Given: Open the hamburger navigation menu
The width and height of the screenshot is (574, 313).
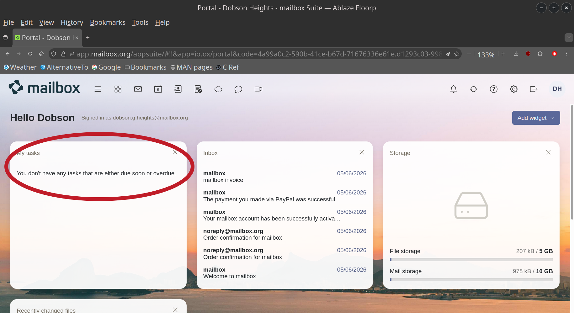Looking at the screenshot, I should coord(98,89).
